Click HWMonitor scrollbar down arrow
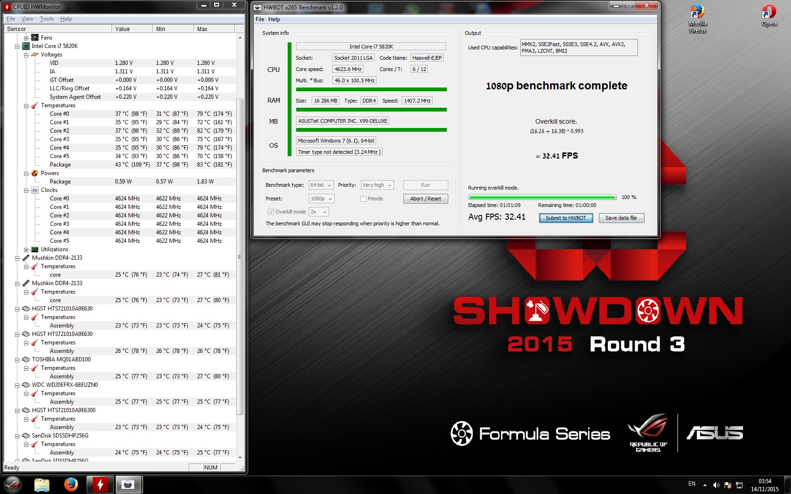The width and height of the screenshot is (791, 494). coord(240,457)
